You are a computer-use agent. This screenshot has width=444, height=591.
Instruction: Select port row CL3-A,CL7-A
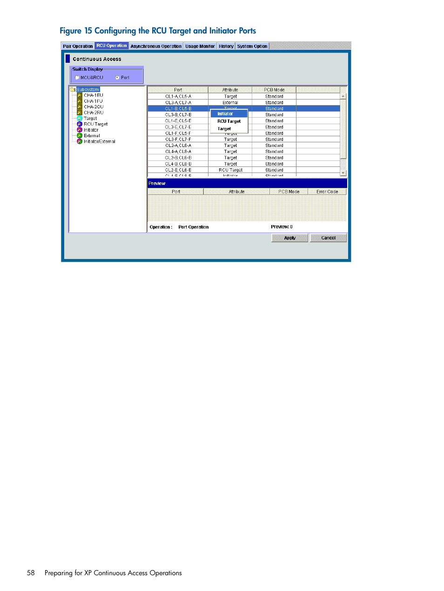[x=244, y=102]
